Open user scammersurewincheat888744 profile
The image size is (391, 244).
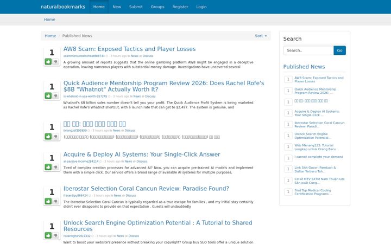[x=84, y=56]
